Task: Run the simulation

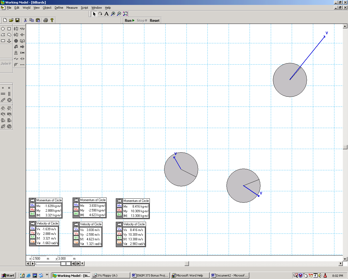Action: click(130, 20)
